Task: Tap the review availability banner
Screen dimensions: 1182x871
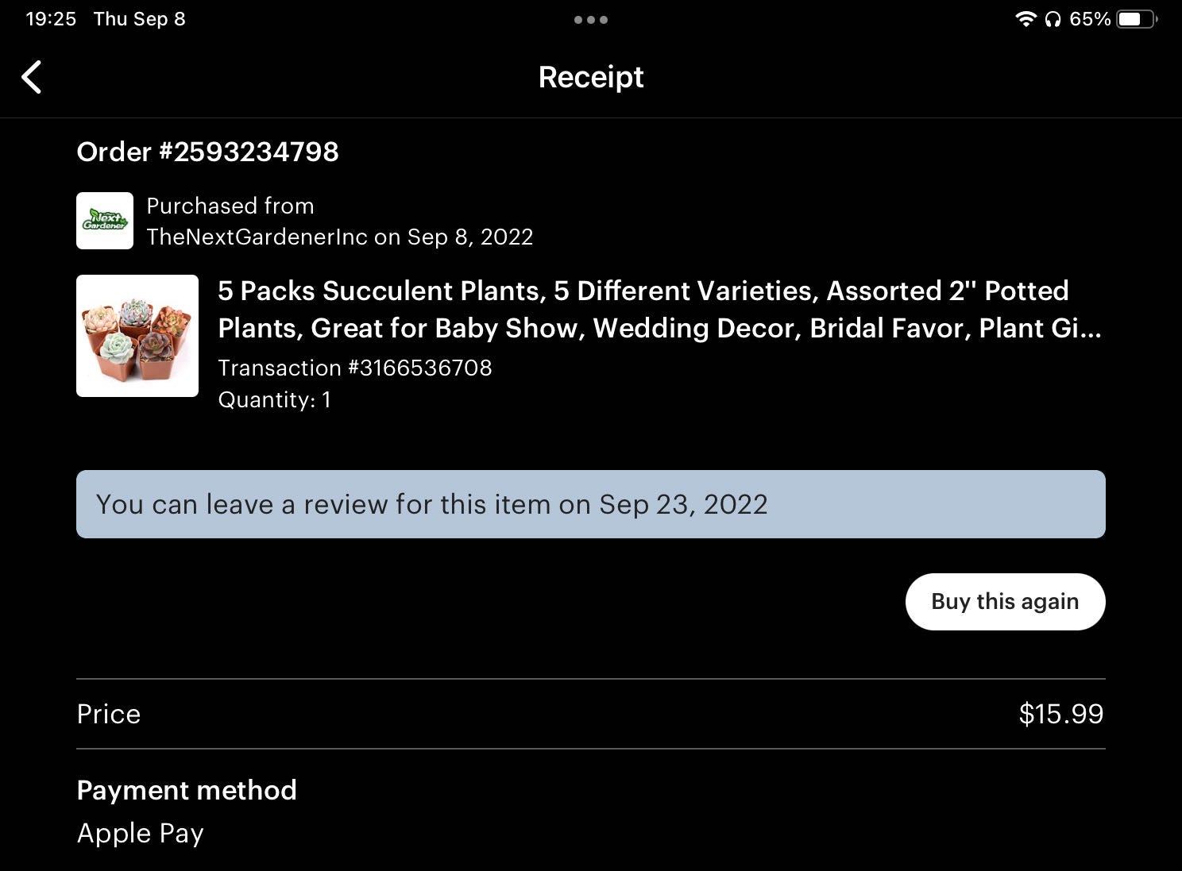Action: point(590,504)
